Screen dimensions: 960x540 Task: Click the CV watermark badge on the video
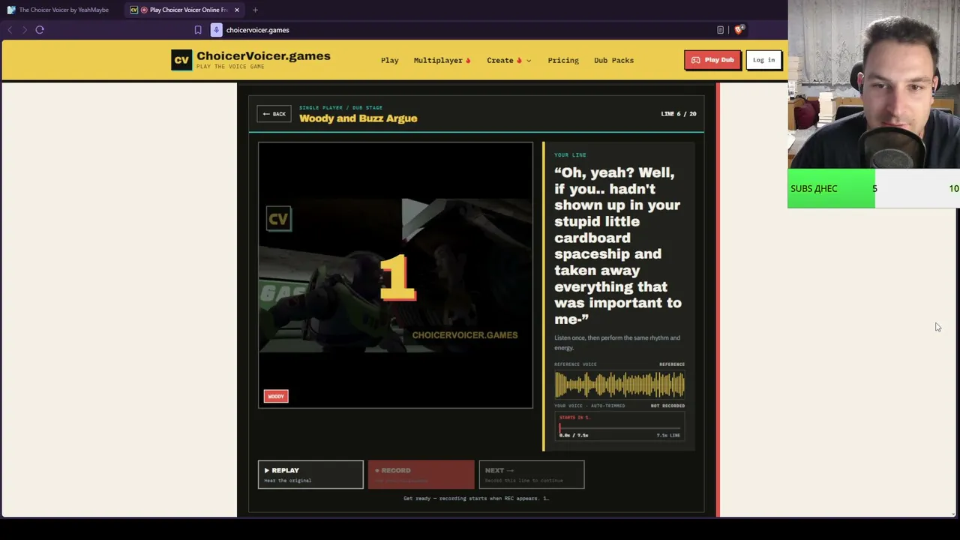tap(278, 219)
